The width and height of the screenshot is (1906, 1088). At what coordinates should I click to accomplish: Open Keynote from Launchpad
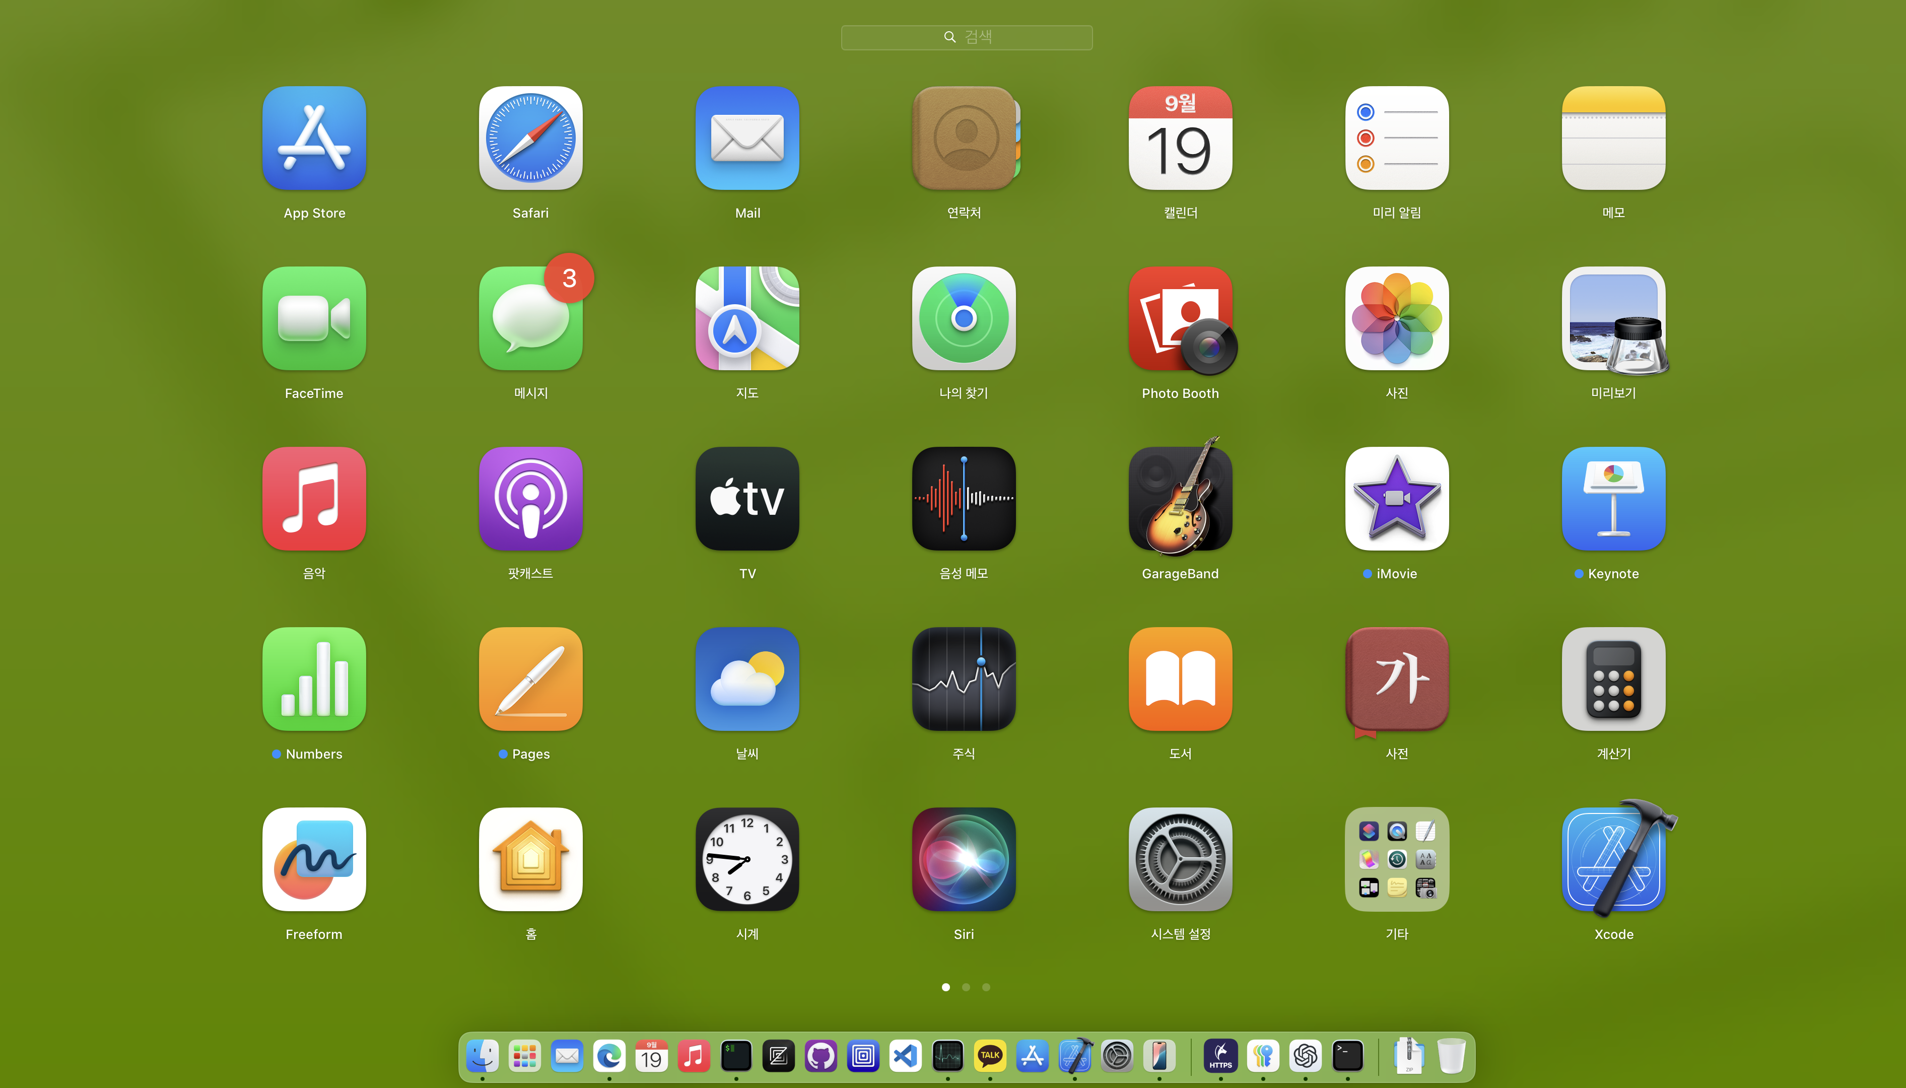(1613, 499)
